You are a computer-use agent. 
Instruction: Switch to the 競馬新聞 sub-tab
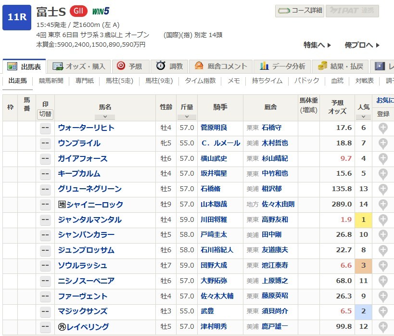tap(51, 81)
